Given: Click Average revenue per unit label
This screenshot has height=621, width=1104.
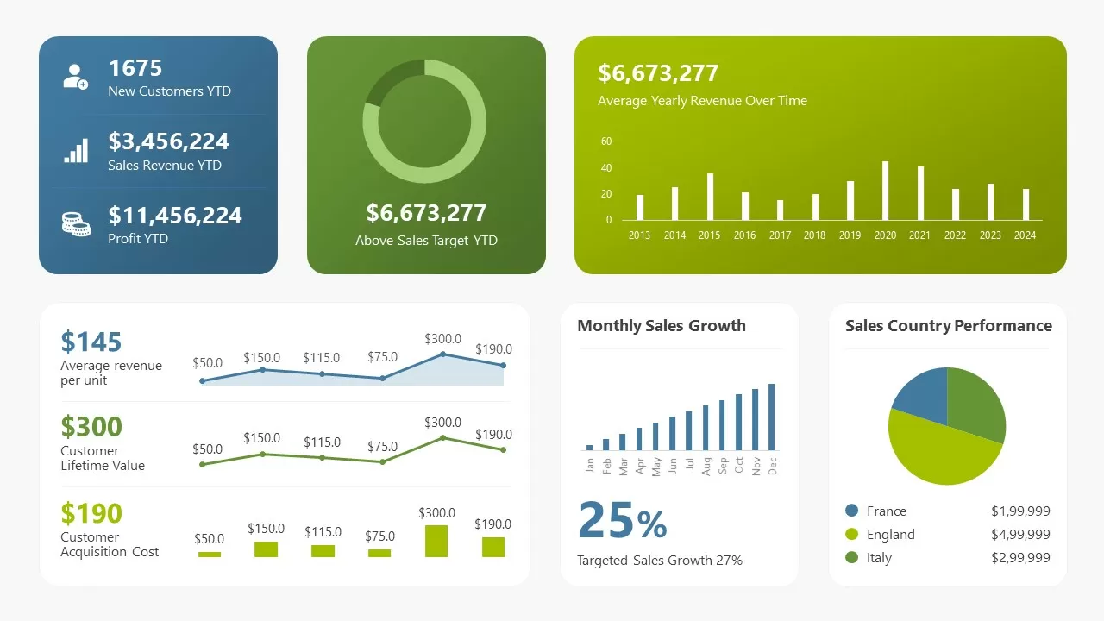Looking at the screenshot, I should coord(111,373).
